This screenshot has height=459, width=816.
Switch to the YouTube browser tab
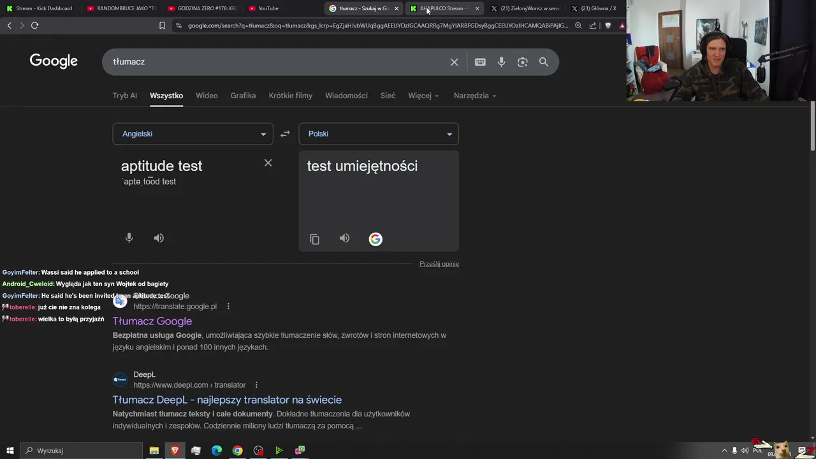pyautogui.click(x=283, y=8)
